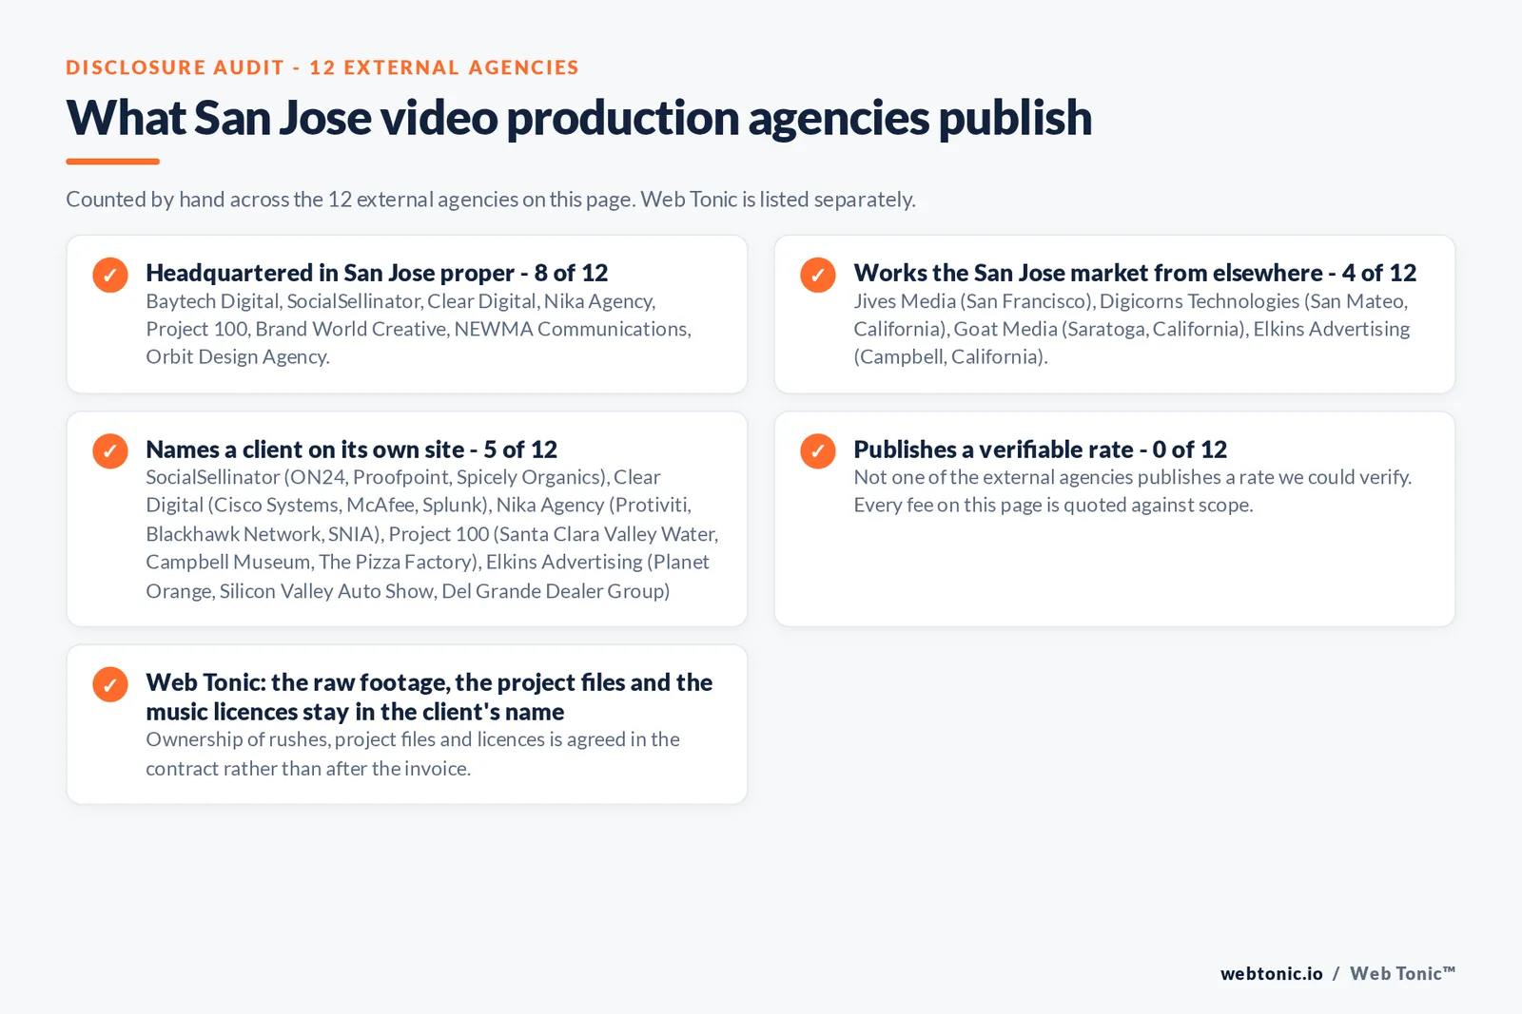Click the text Ownership of rushes, project files
Screen dimensions: 1522x1014
(x=413, y=754)
